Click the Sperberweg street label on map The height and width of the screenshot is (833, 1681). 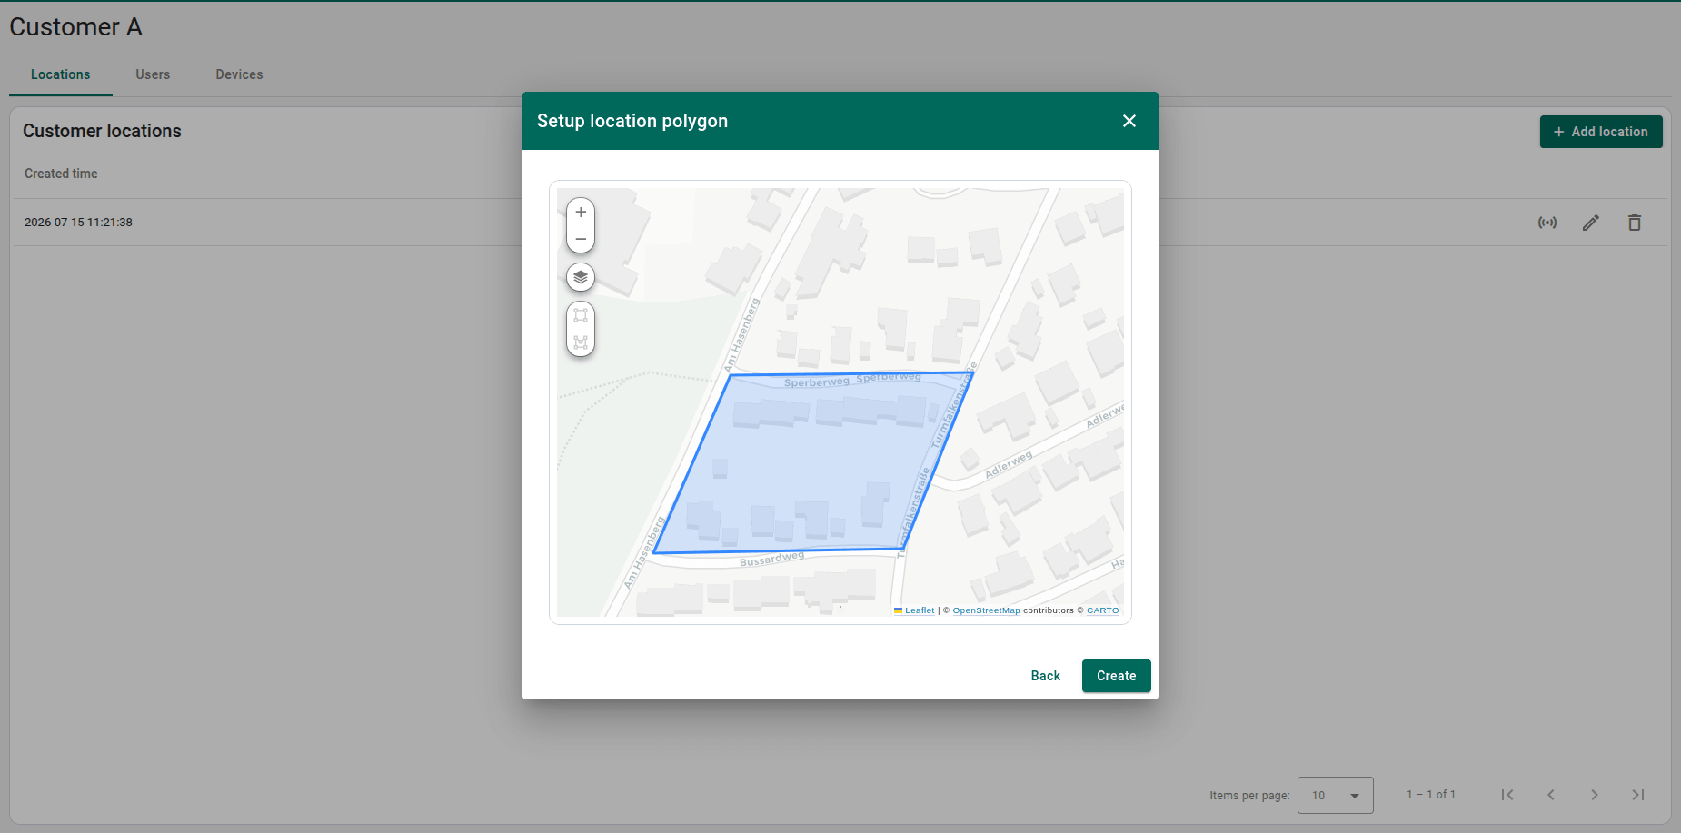pyautogui.click(x=816, y=382)
